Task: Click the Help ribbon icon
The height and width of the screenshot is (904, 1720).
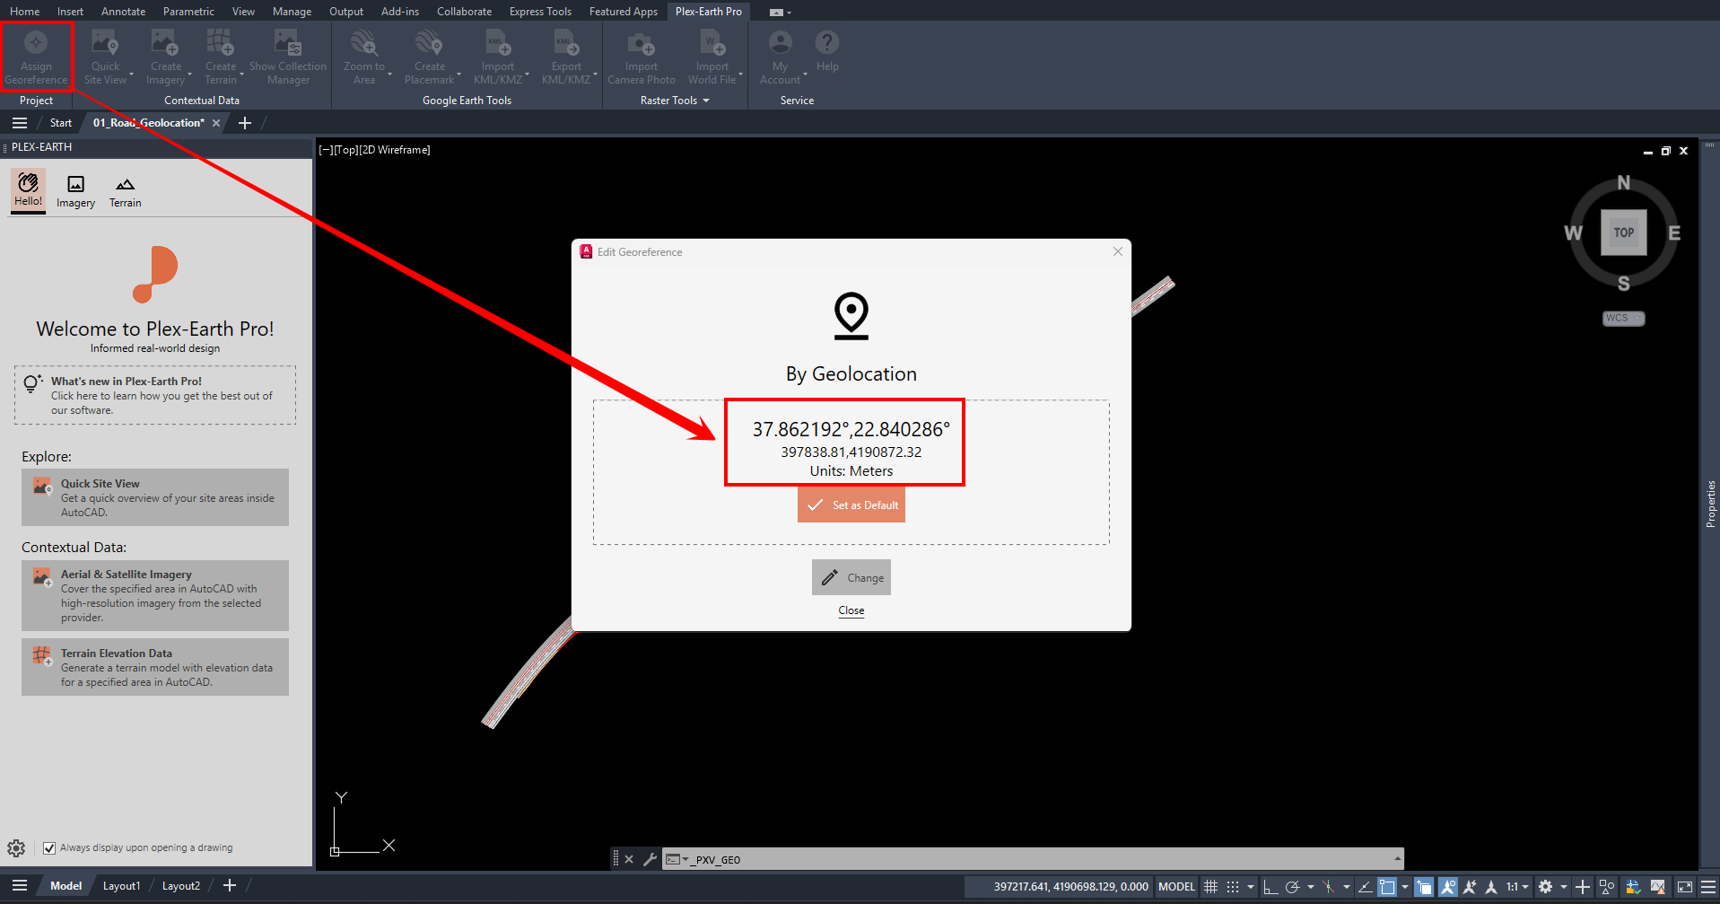Action: coord(827,52)
